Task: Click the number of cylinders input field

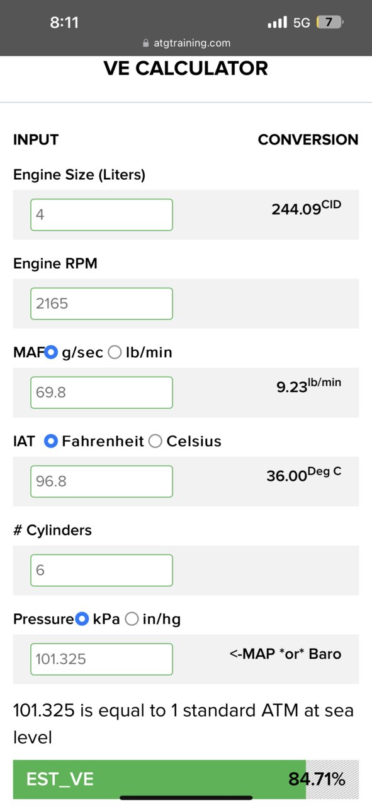Action: point(101,570)
